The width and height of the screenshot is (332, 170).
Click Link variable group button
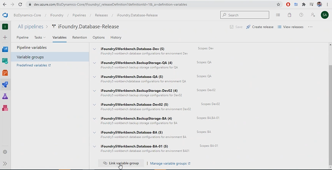click(x=121, y=163)
